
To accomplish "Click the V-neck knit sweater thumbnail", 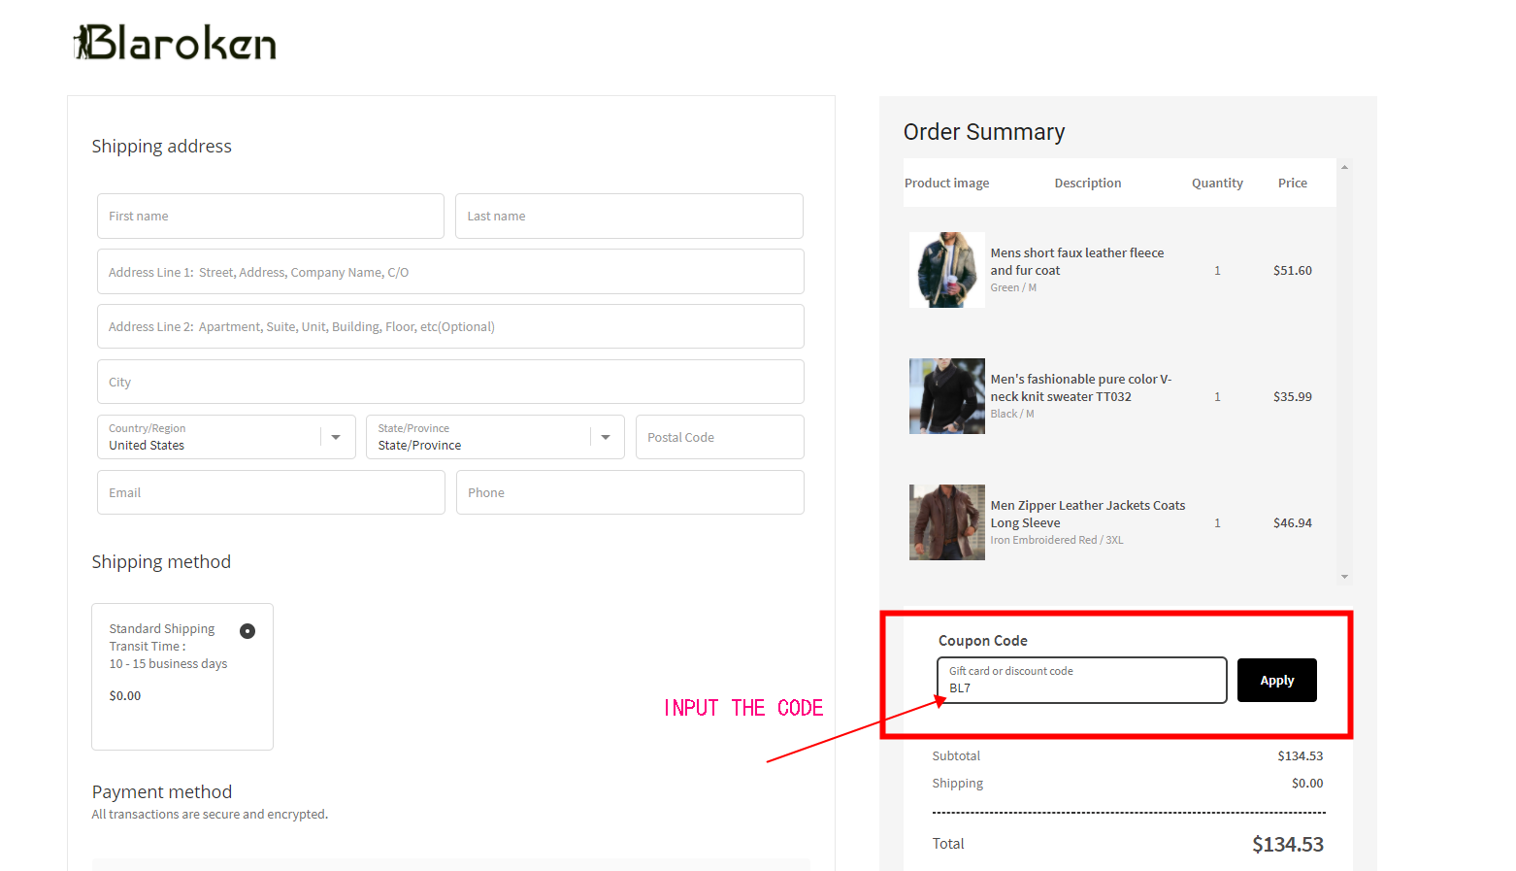I will [x=946, y=396].
